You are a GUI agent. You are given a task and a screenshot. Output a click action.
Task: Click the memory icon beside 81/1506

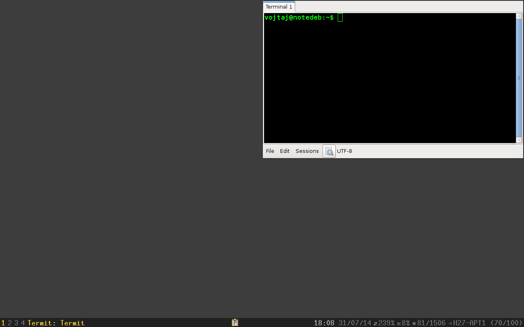[414, 323]
